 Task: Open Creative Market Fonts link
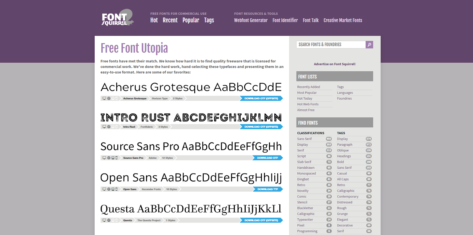[343, 20]
